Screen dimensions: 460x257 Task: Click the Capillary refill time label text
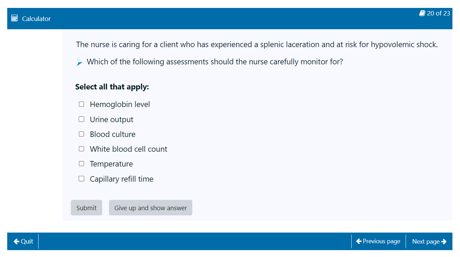point(121,179)
